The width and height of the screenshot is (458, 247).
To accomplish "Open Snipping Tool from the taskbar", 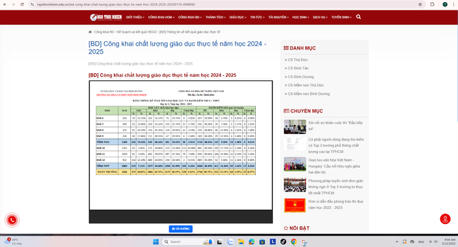I will tap(304, 242).
